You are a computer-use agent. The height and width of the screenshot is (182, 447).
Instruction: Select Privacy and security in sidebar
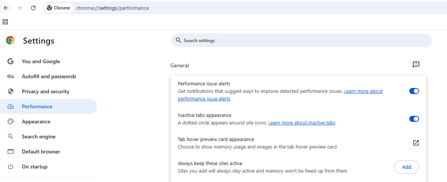tap(45, 91)
